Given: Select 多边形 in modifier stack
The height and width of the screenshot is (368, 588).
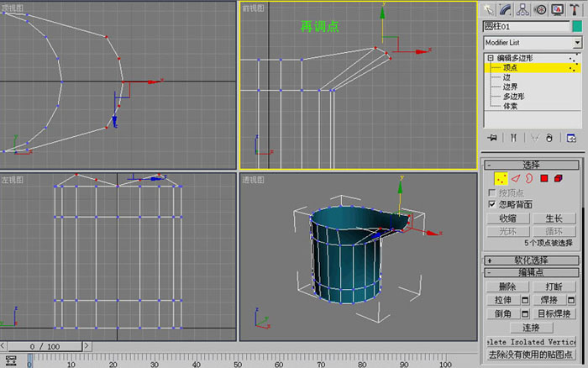Looking at the screenshot, I should tap(514, 97).
